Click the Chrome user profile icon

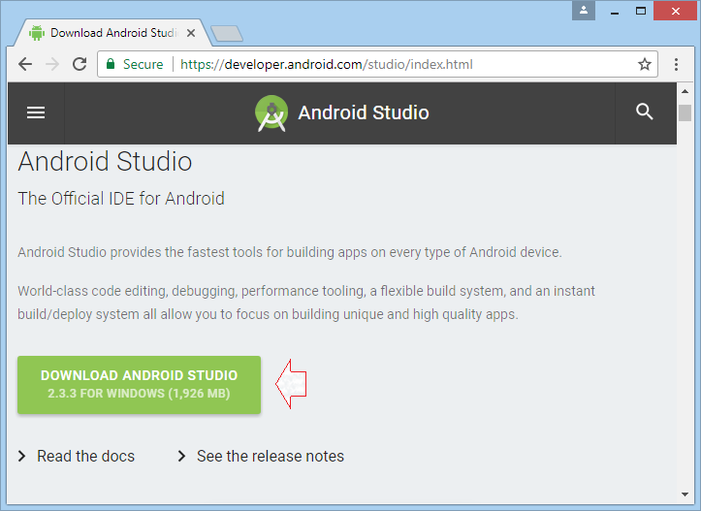pos(584,11)
